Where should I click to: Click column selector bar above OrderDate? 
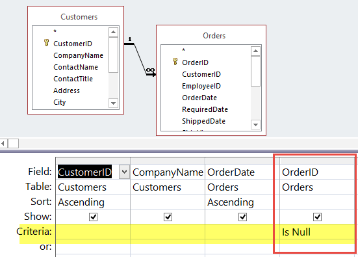242,161
